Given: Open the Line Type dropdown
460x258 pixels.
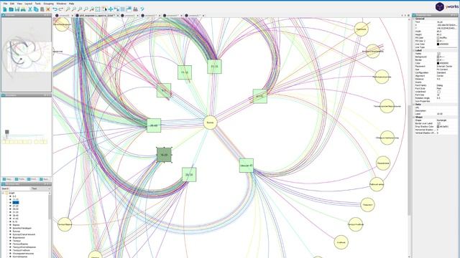Looking at the screenshot, I should [447, 47].
